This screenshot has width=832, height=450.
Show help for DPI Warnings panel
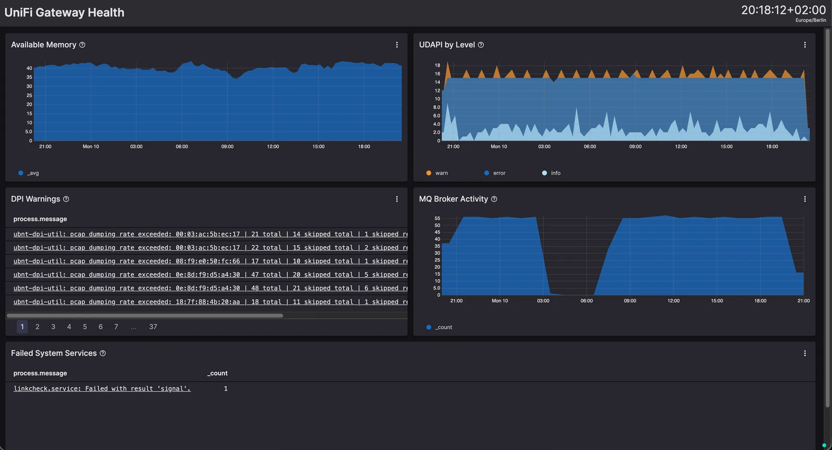(x=66, y=199)
